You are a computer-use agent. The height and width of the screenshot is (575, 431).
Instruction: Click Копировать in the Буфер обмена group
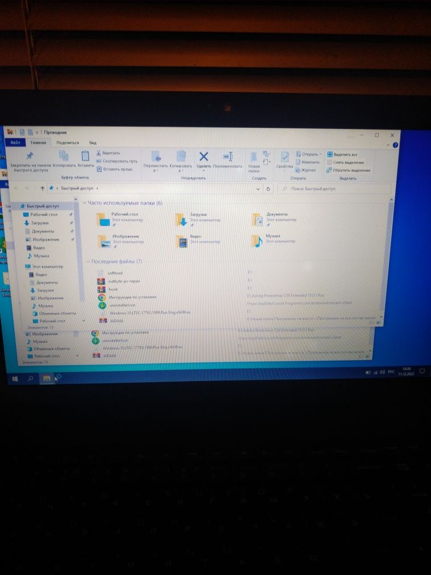click(x=64, y=159)
